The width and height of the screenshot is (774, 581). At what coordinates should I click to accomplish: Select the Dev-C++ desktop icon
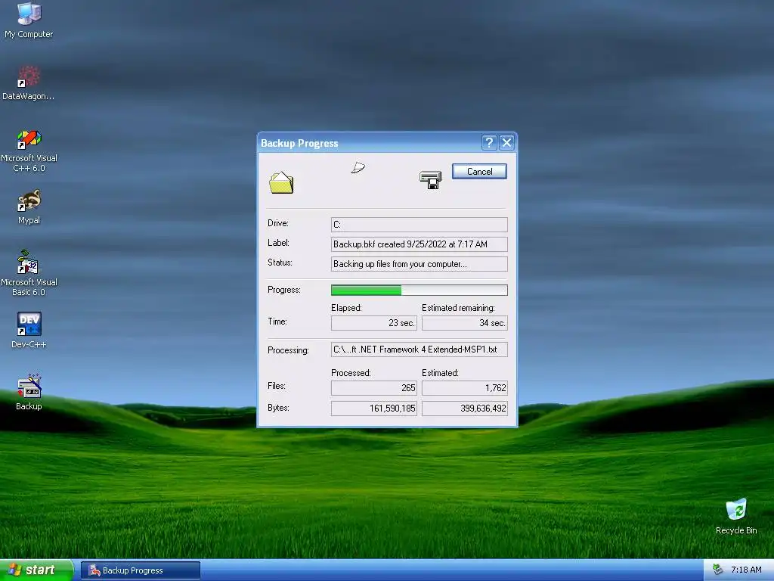pyautogui.click(x=29, y=330)
